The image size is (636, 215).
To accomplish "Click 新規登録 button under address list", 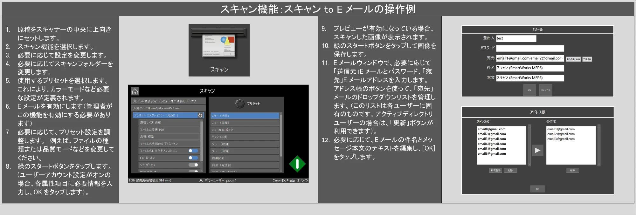I will click(x=495, y=171).
